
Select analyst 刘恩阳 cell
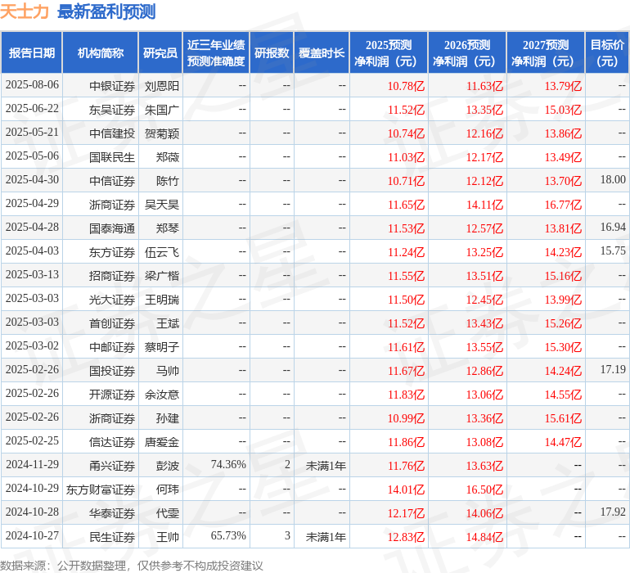point(161,86)
